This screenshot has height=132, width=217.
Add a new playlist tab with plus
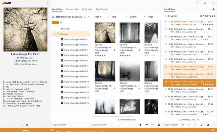213,9
